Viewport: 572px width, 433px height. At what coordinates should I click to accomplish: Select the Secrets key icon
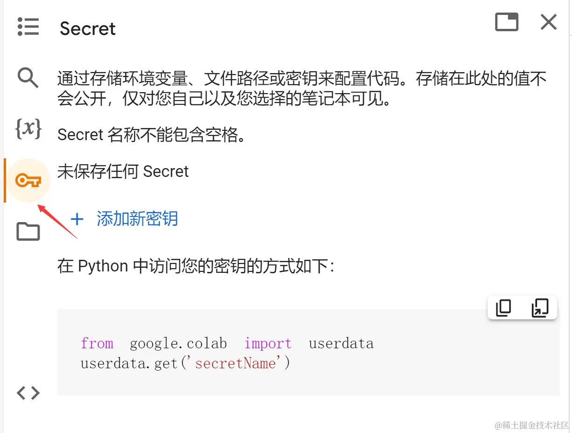tap(28, 180)
